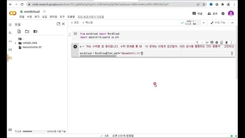Open the browser extensions puzzle icon
The image size is (245, 138).
(222, 4)
